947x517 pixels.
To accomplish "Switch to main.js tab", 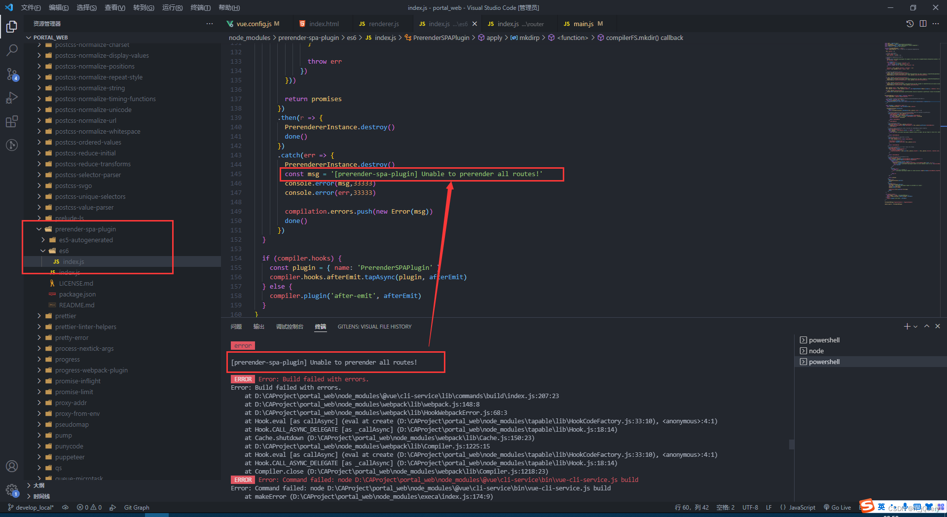I will (x=583, y=24).
